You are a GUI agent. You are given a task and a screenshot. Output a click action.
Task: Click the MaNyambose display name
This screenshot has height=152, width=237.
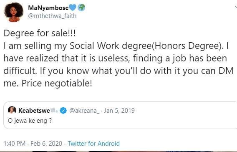tap(48, 8)
